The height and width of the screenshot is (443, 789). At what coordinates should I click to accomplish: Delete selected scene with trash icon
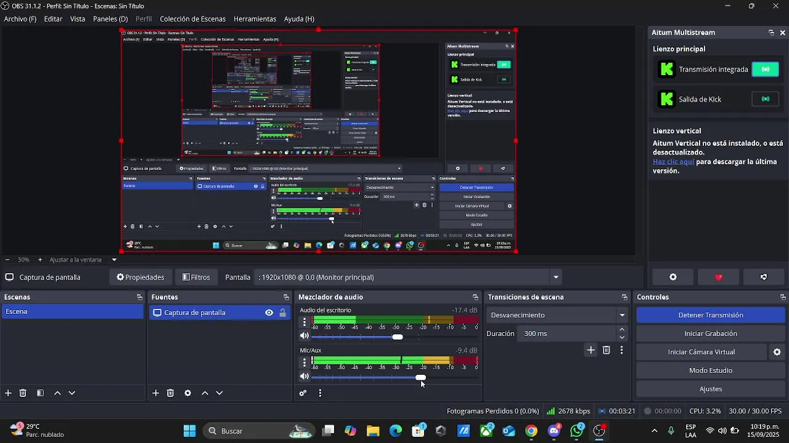click(x=23, y=393)
